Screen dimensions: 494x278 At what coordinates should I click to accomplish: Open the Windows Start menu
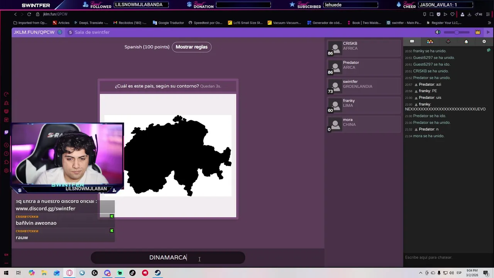pyautogui.click(x=6, y=273)
